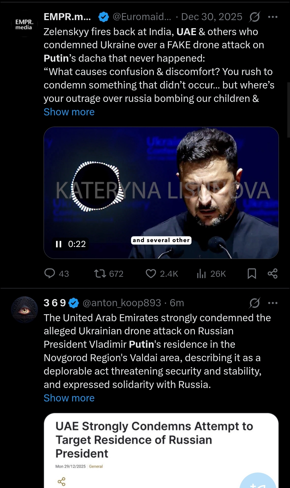Open more options menu on 369 post
Screen dimensions: 290x488
point(273,303)
